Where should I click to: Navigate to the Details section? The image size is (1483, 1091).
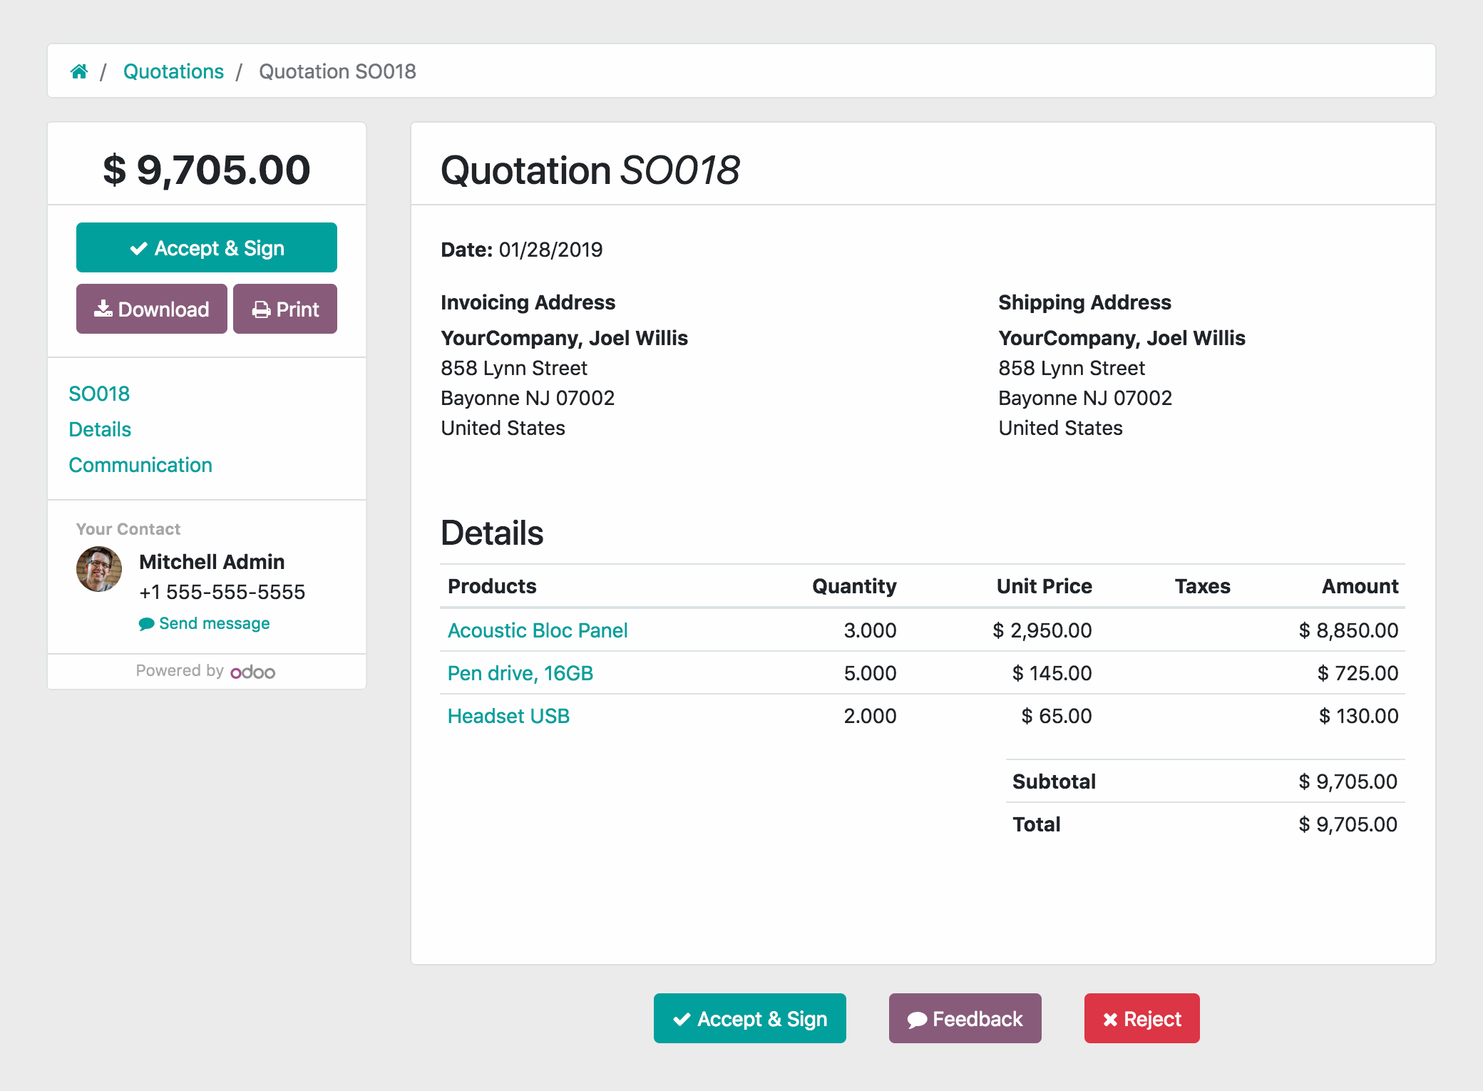100,430
